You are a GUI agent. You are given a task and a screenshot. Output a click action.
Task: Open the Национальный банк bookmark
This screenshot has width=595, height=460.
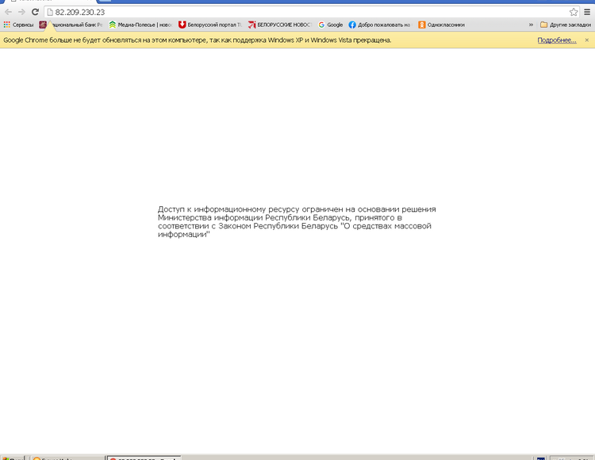point(71,25)
